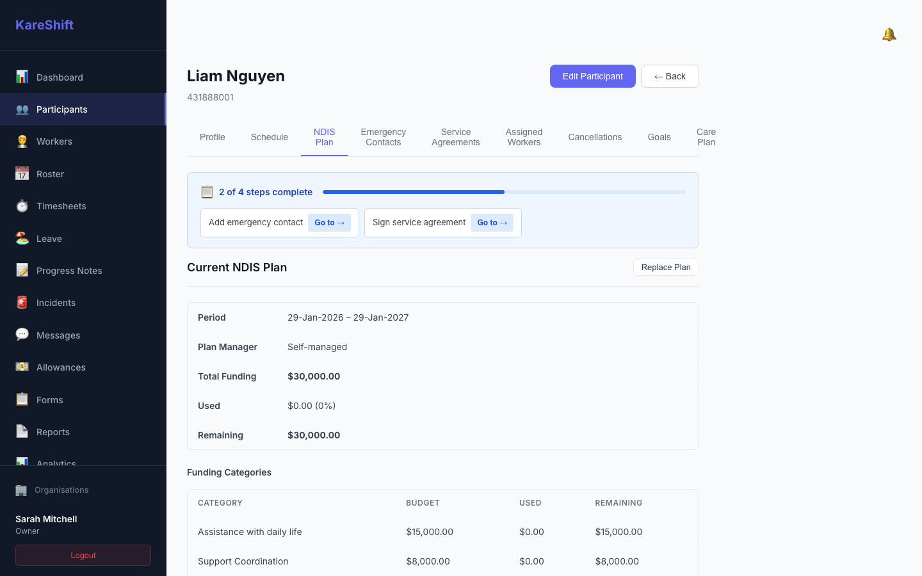
Task: Click Go to for Add emergency contact
Action: [x=329, y=223]
